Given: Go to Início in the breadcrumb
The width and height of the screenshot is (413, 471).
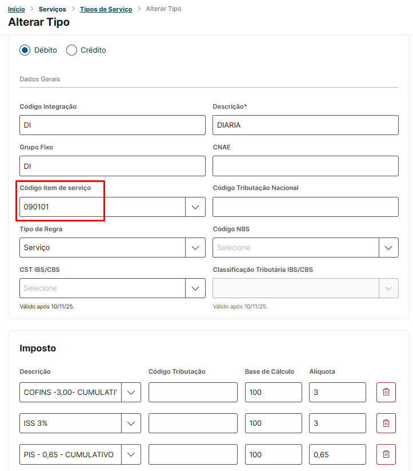Looking at the screenshot, I should pyautogui.click(x=16, y=9).
